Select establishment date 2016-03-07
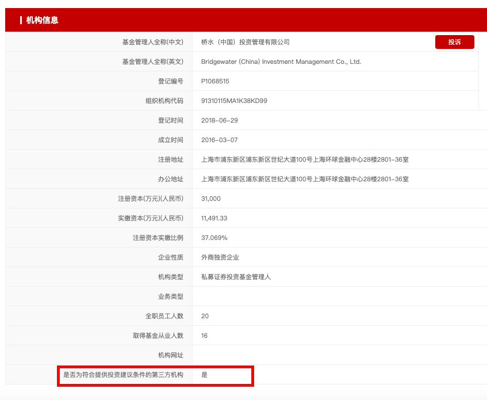 point(219,140)
